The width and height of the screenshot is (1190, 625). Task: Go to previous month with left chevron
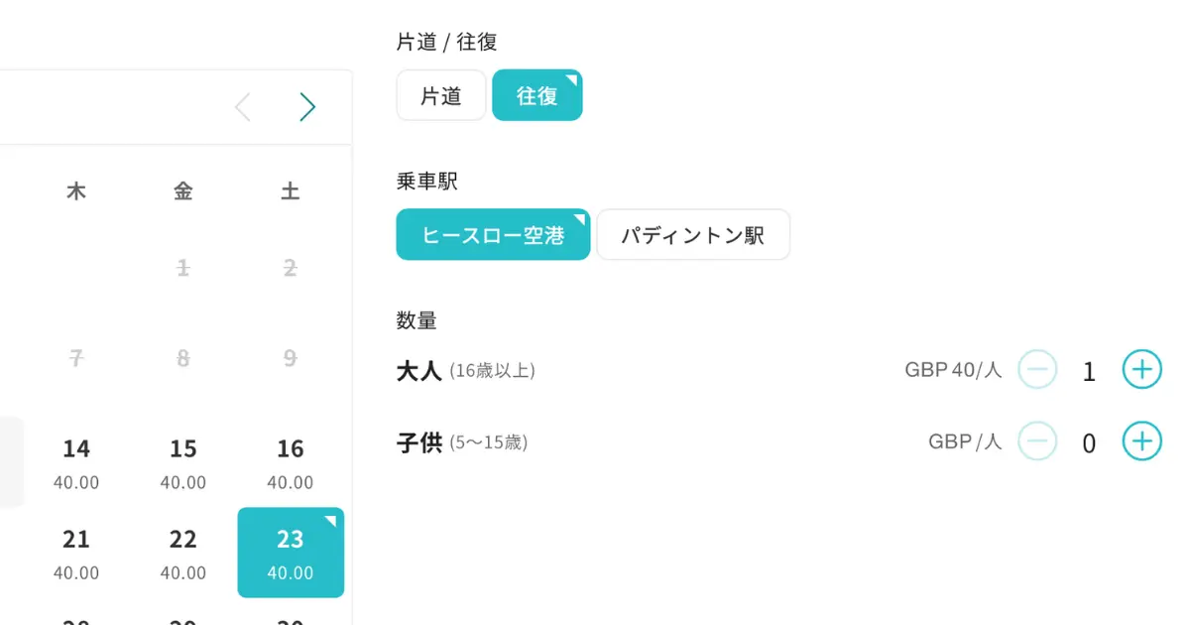point(242,107)
